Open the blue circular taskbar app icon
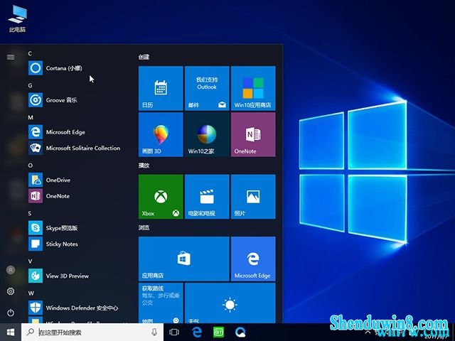The image size is (455, 341). pos(240,332)
